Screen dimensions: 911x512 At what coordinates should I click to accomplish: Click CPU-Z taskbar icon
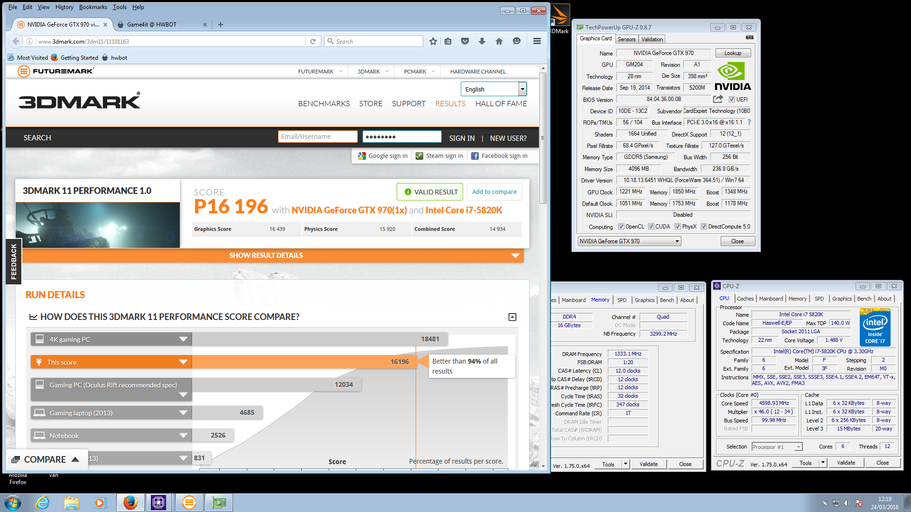pos(158,503)
